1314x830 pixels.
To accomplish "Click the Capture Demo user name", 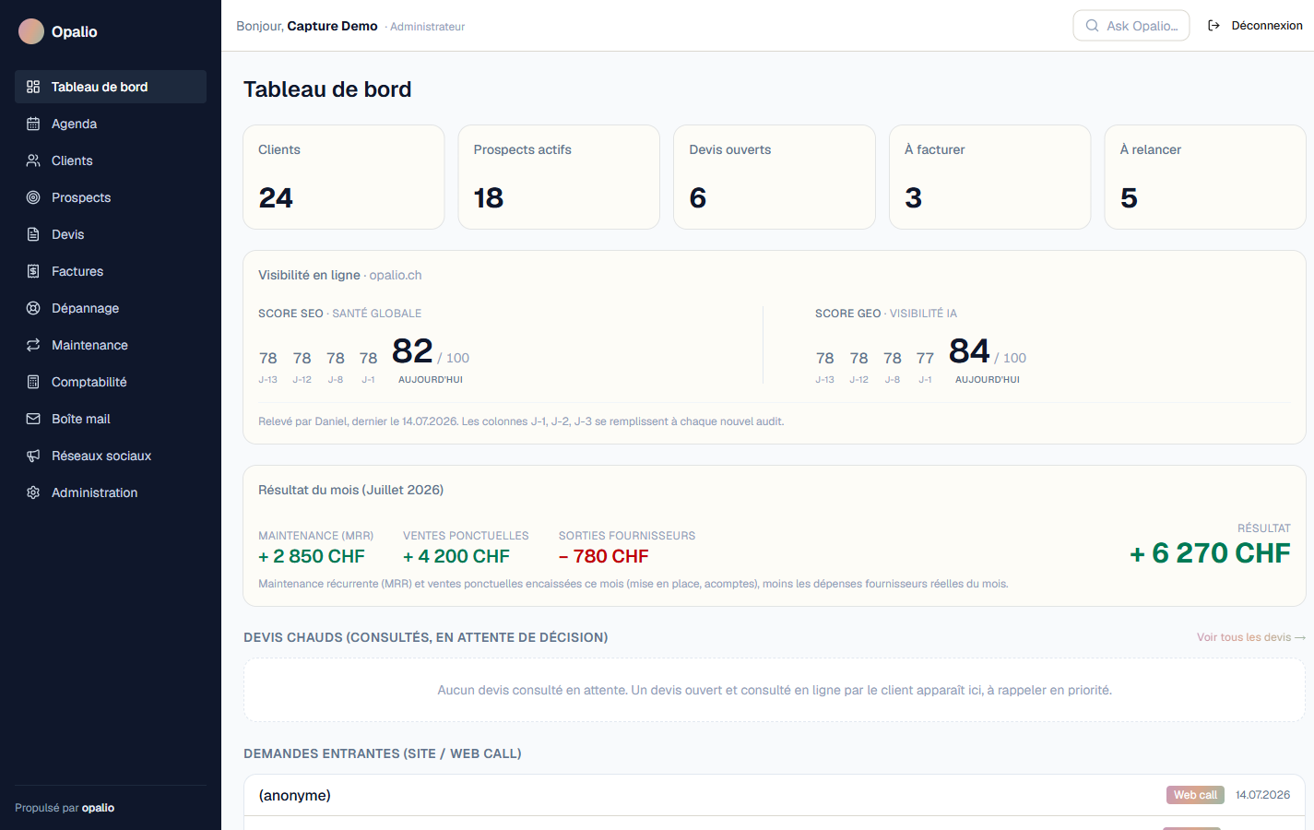I will (x=332, y=26).
